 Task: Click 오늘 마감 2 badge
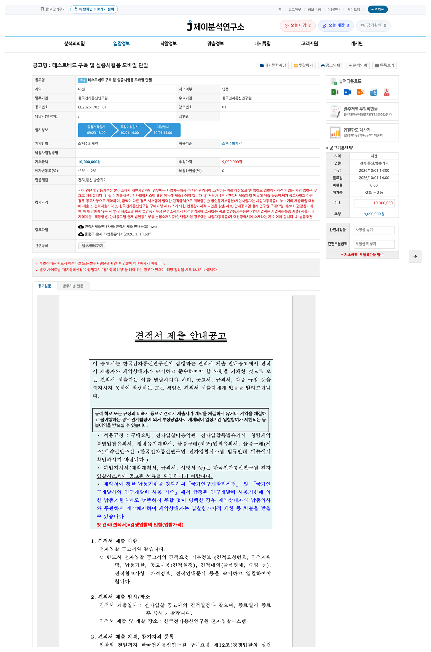(x=298, y=26)
